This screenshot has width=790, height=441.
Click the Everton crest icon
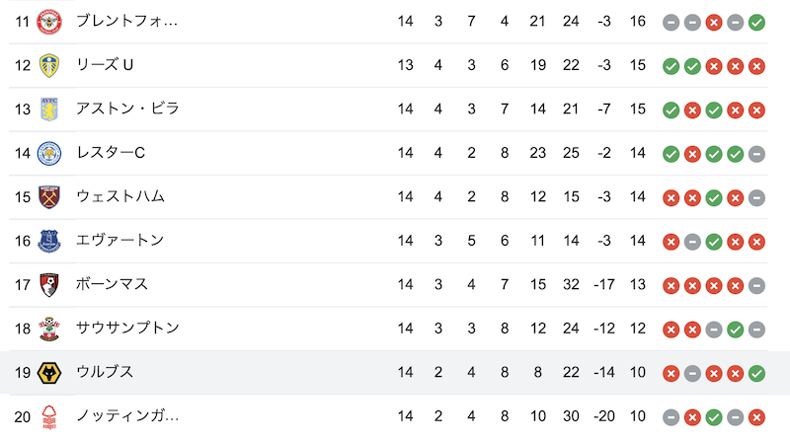(x=49, y=241)
